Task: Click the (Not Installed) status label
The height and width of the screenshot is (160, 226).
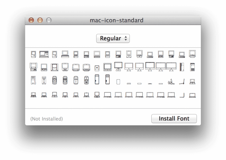Action: [47, 119]
